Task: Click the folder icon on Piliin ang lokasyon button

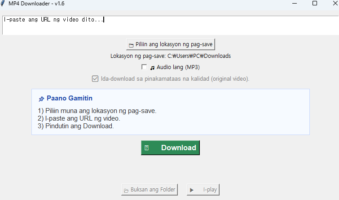Action: pos(131,45)
